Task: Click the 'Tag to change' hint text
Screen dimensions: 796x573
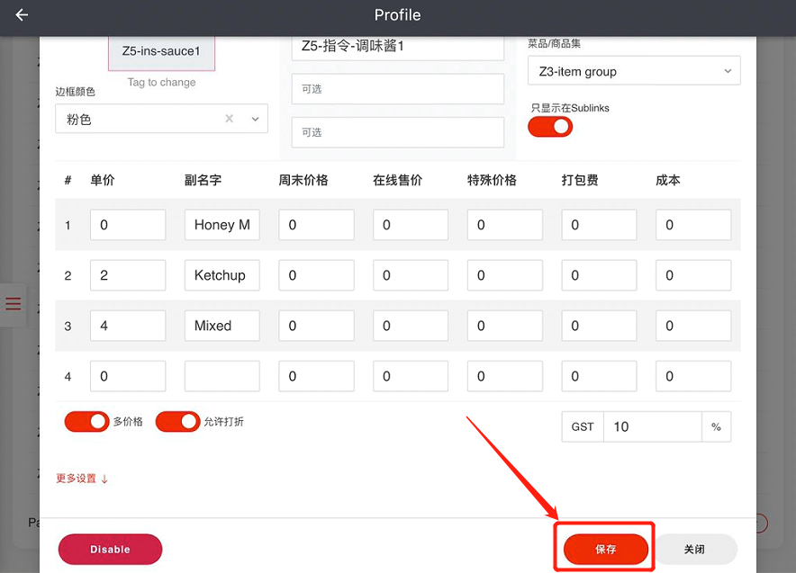Action: pyautogui.click(x=161, y=82)
